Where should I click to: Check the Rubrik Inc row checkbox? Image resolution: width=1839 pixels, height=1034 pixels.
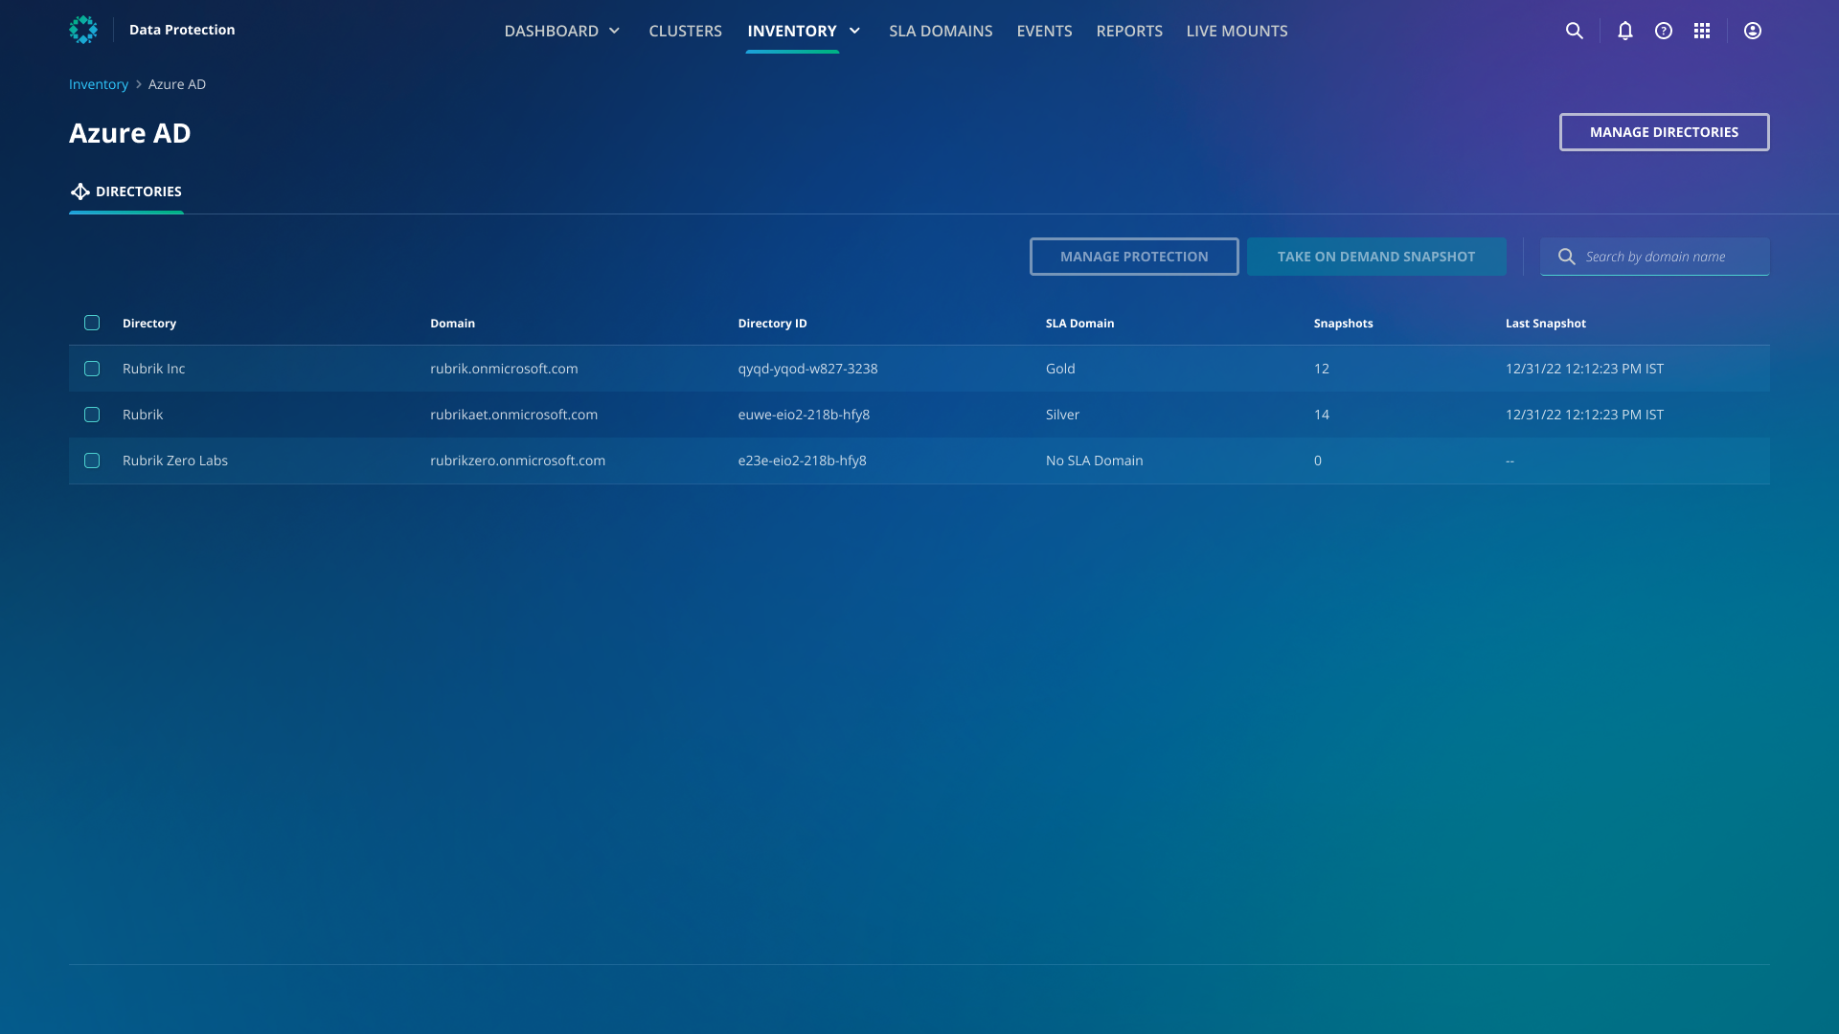(92, 369)
